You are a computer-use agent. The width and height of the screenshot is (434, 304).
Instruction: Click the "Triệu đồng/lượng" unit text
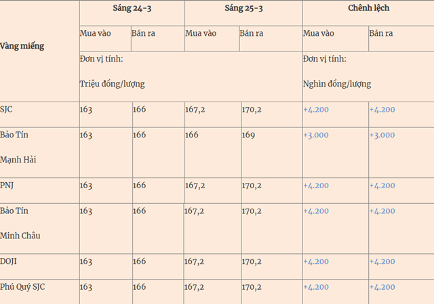pos(112,84)
